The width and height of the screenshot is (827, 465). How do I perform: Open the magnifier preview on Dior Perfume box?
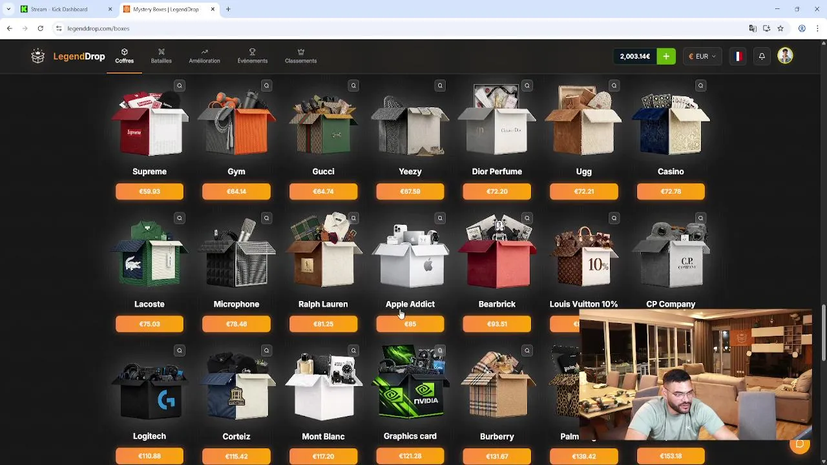(527, 85)
